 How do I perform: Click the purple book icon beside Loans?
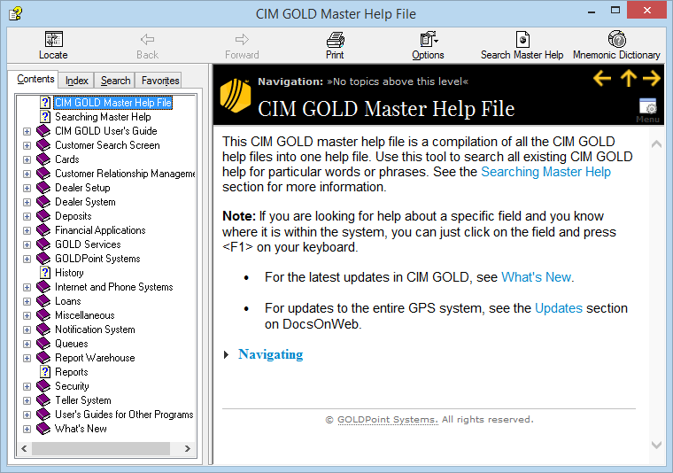tap(43, 301)
